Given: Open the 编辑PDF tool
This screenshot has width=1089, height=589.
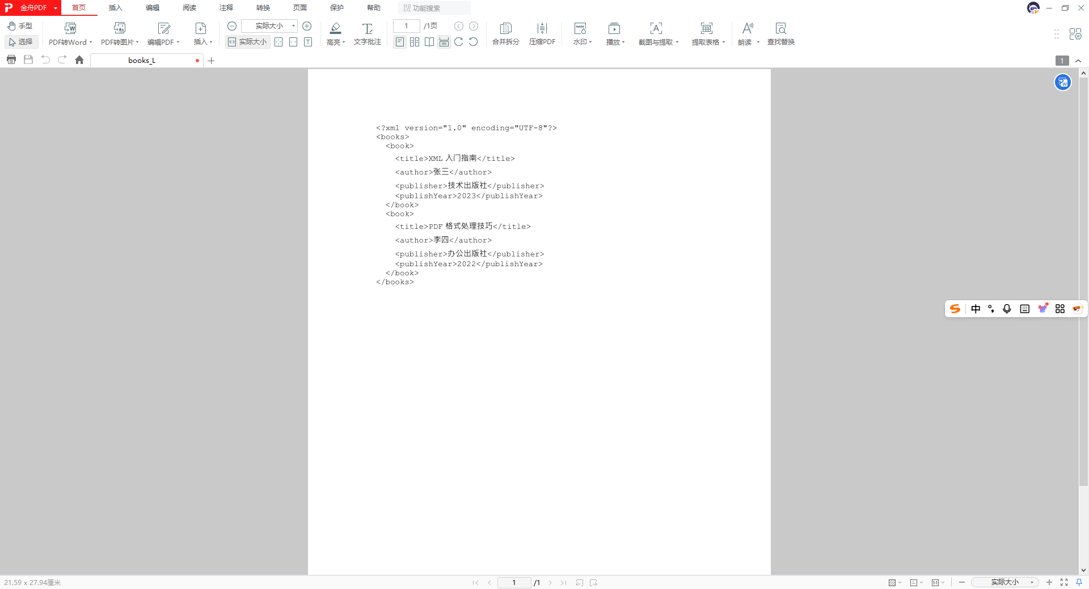Looking at the screenshot, I should [163, 34].
